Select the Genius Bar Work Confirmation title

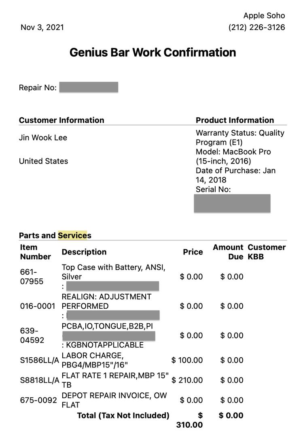(x=152, y=53)
